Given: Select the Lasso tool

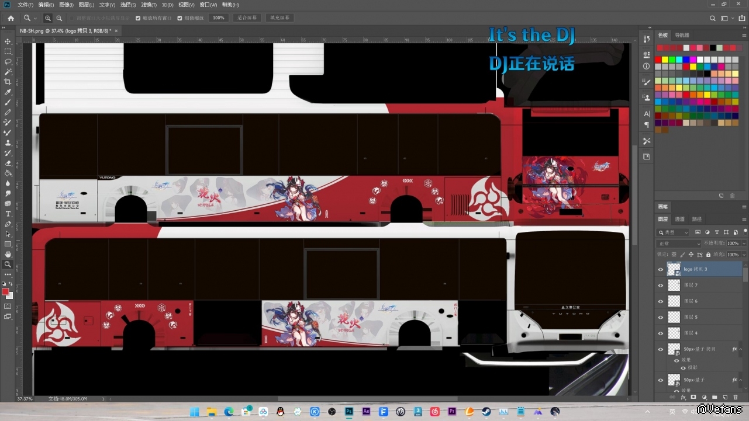Looking at the screenshot, I should [x=8, y=61].
